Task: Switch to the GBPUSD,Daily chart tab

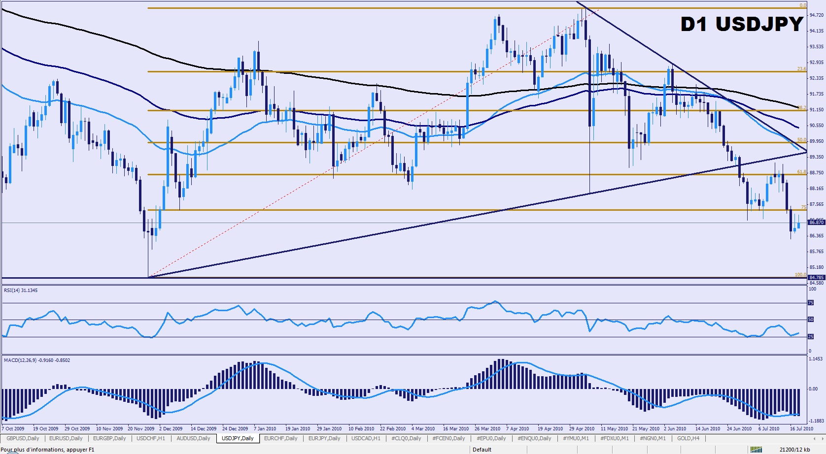Action: click(x=23, y=438)
